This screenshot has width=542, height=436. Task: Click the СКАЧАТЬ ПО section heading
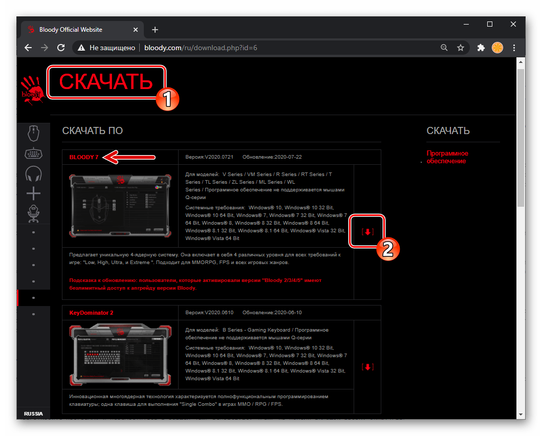(92, 130)
